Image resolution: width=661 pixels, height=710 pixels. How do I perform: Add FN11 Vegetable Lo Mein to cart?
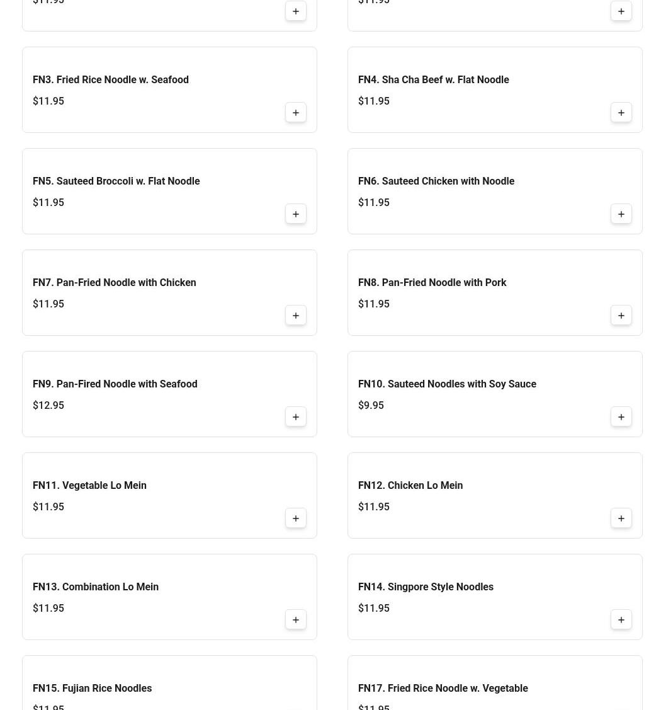(295, 518)
